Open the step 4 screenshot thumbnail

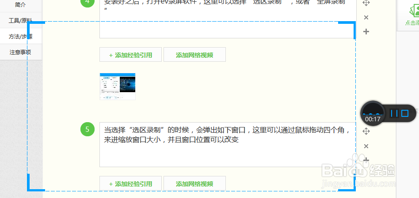(118, 86)
